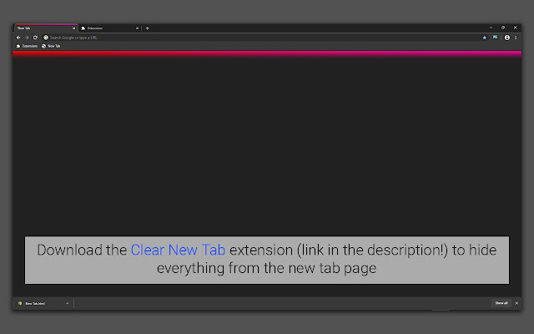Image resolution: width=534 pixels, height=334 pixels.
Task: Click Show all downloads
Action: pyautogui.click(x=501, y=303)
